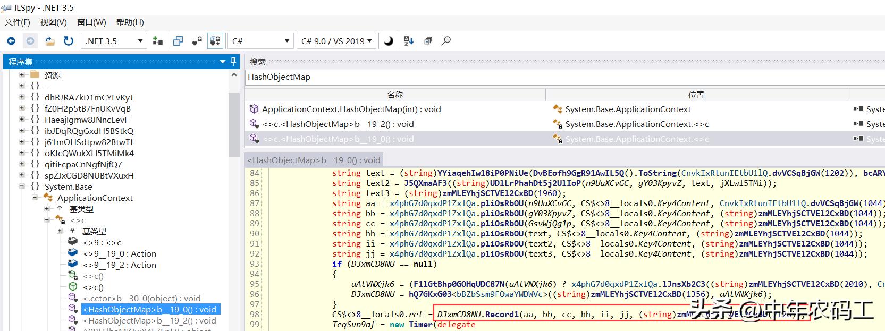Image resolution: width=885 pixels, height=331 pixels.
Task: Pin the 程序集 panel
Action: [233, 62]
